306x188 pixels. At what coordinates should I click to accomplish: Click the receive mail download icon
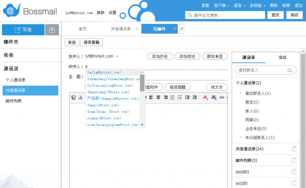52,30
